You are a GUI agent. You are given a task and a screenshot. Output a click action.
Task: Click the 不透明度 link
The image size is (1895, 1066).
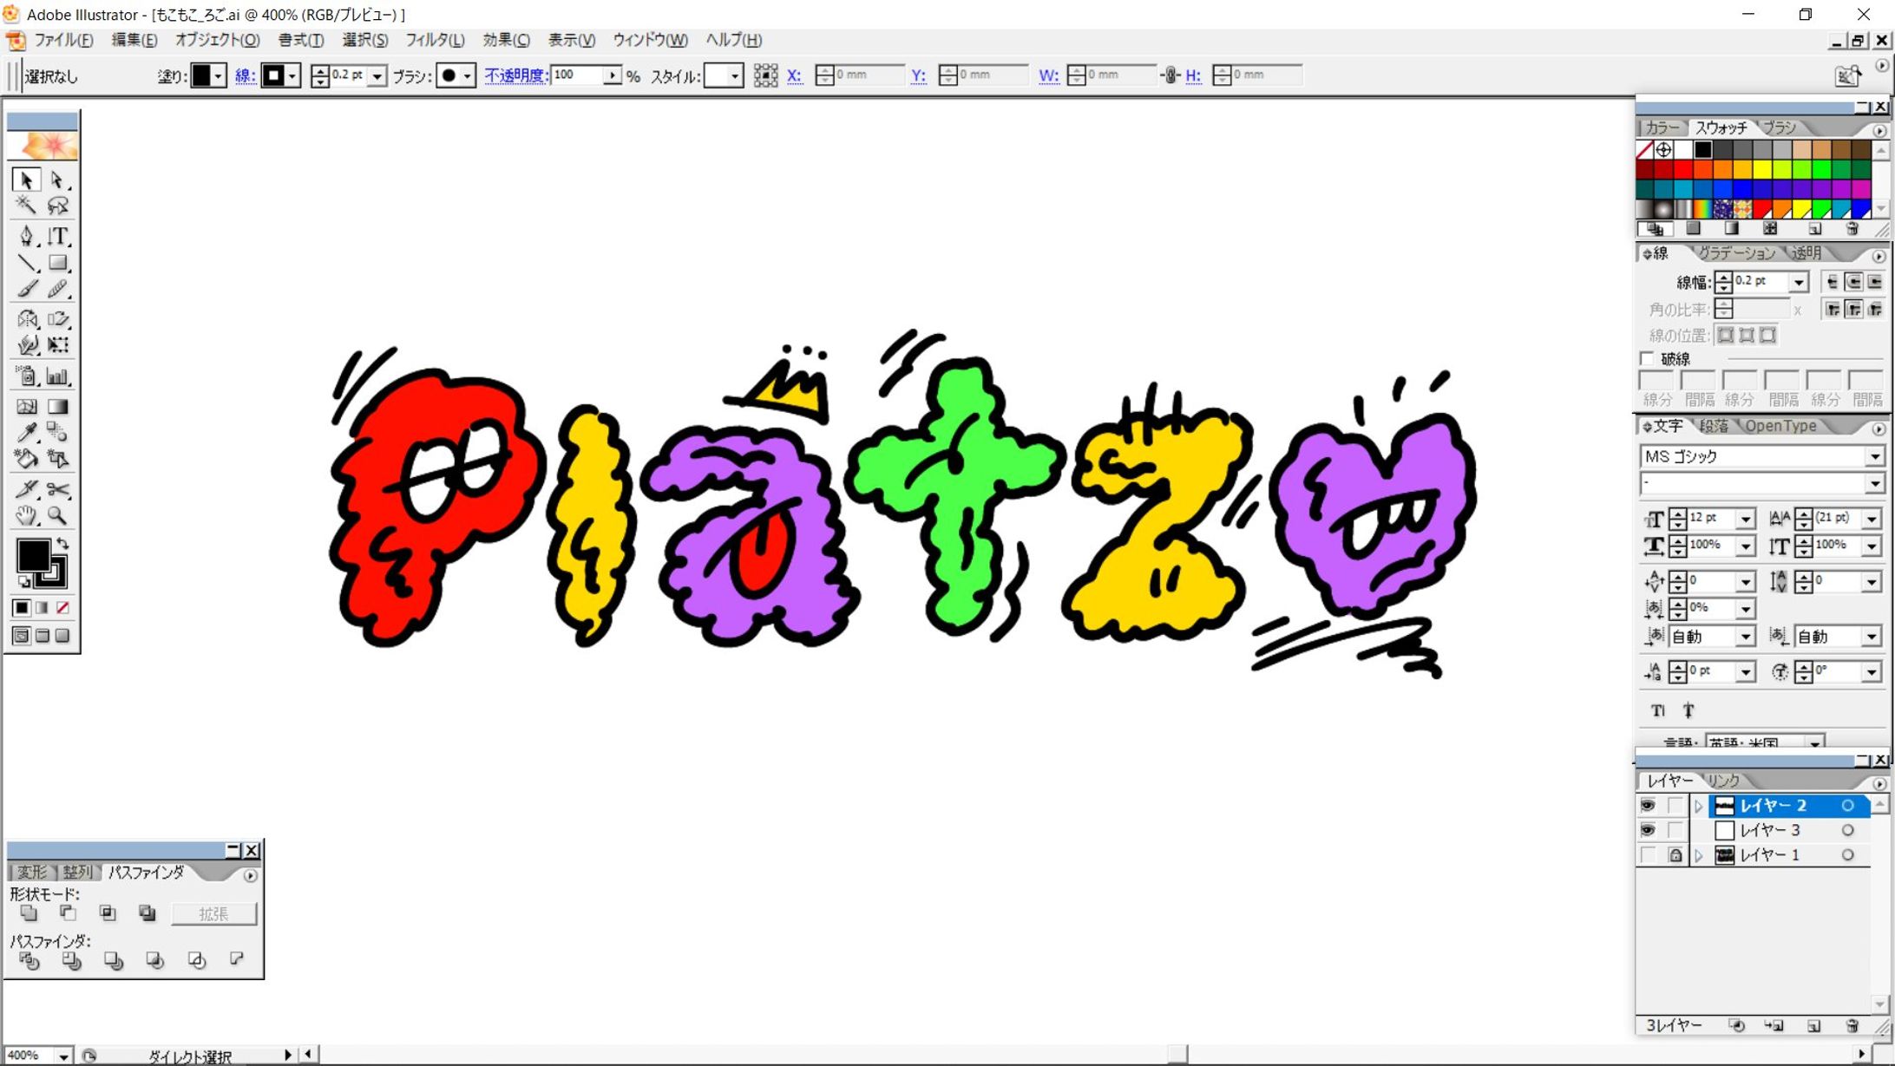515,75
